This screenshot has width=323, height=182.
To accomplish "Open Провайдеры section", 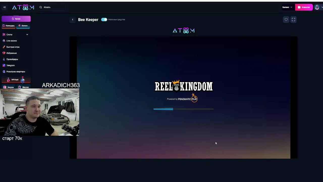I will 12,59.
